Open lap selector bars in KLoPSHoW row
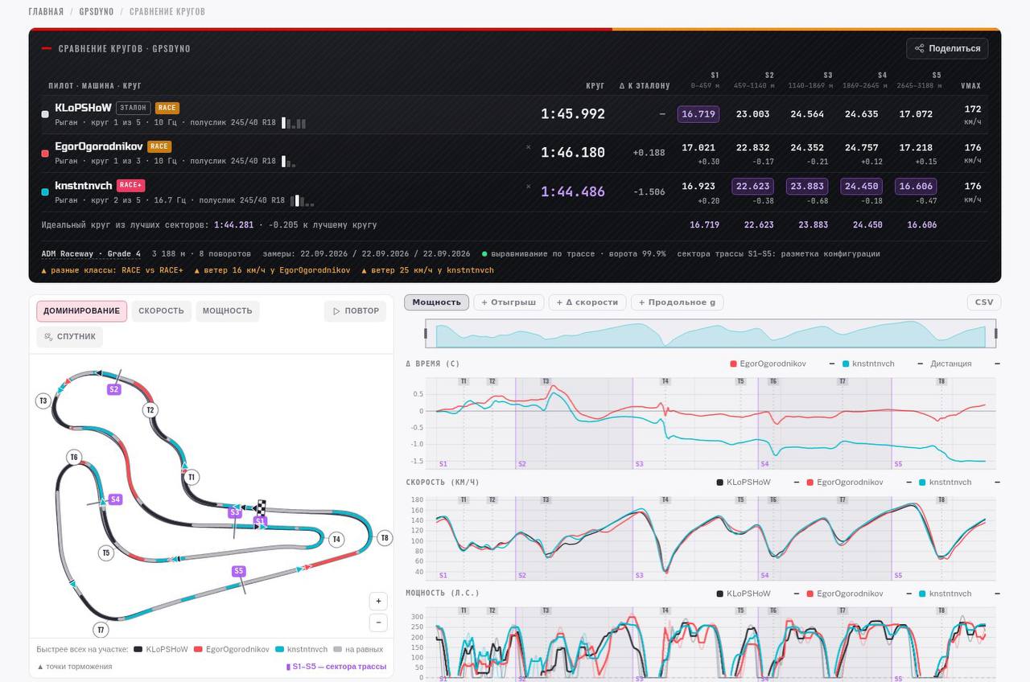This screenshot has height=682, width=1030. (x=295, y=123)
